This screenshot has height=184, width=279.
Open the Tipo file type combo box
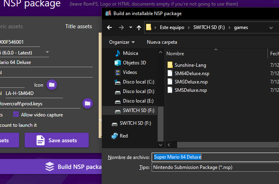coord(215,167)
